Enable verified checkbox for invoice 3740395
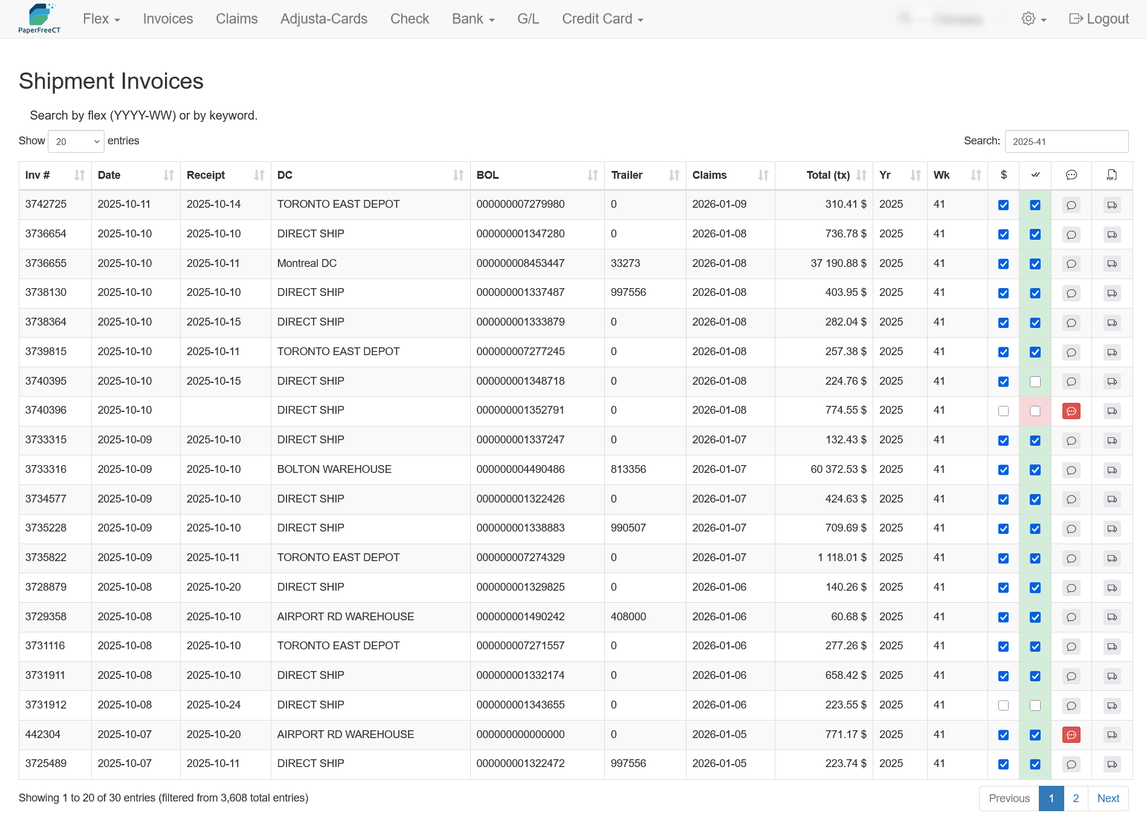 click(1035, 382)
